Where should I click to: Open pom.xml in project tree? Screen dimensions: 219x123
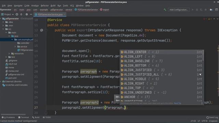coord(11,78)
